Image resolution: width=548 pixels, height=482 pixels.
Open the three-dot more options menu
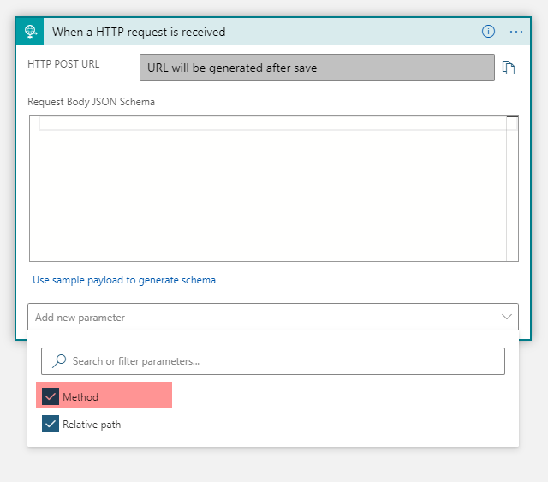(515, 32)
